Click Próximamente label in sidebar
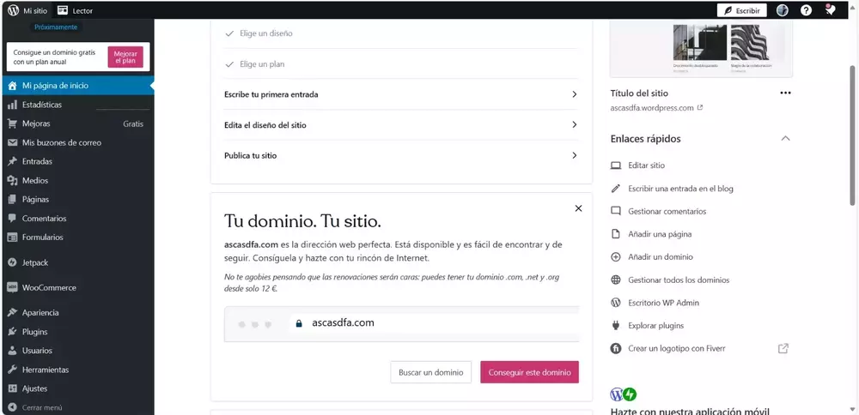Screen dimensions: 859x415 [56, 27]
